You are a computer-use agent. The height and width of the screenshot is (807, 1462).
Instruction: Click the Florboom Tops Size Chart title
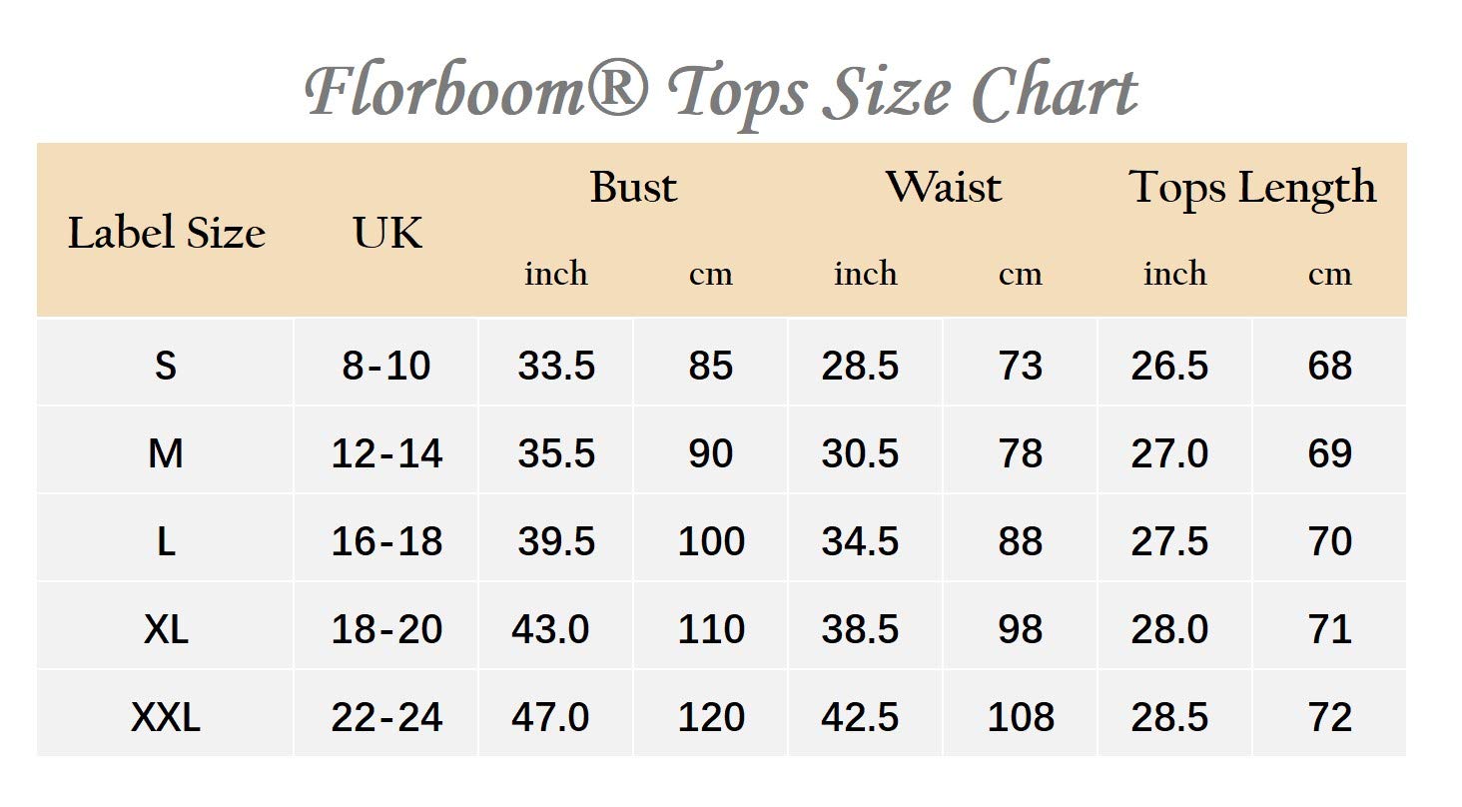(x=721, y=93)
